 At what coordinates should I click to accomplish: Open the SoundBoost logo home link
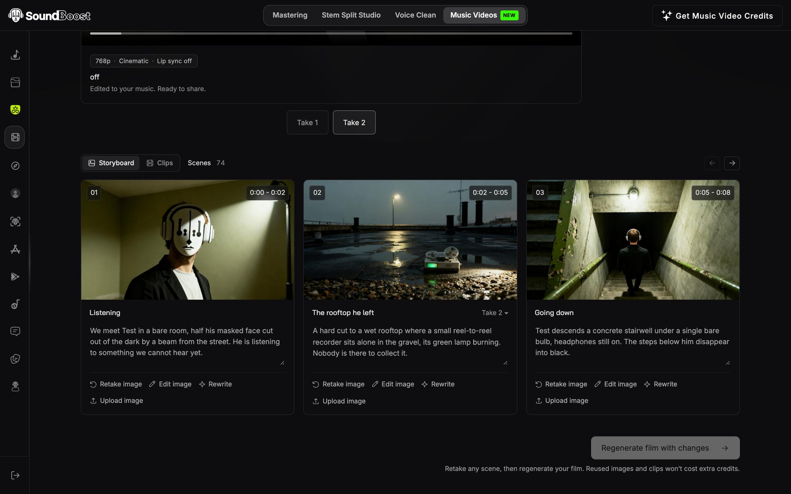(x=49, y=15)
